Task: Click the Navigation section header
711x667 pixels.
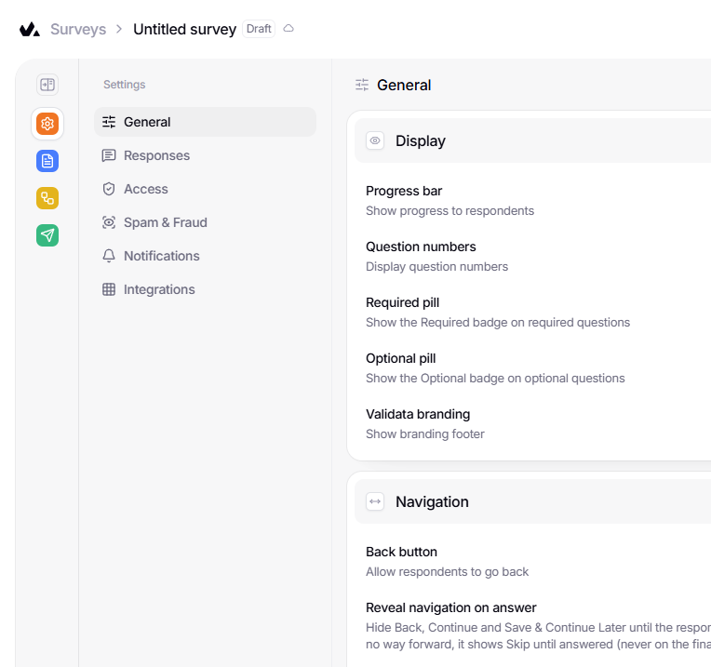Action: click(533, 501)
